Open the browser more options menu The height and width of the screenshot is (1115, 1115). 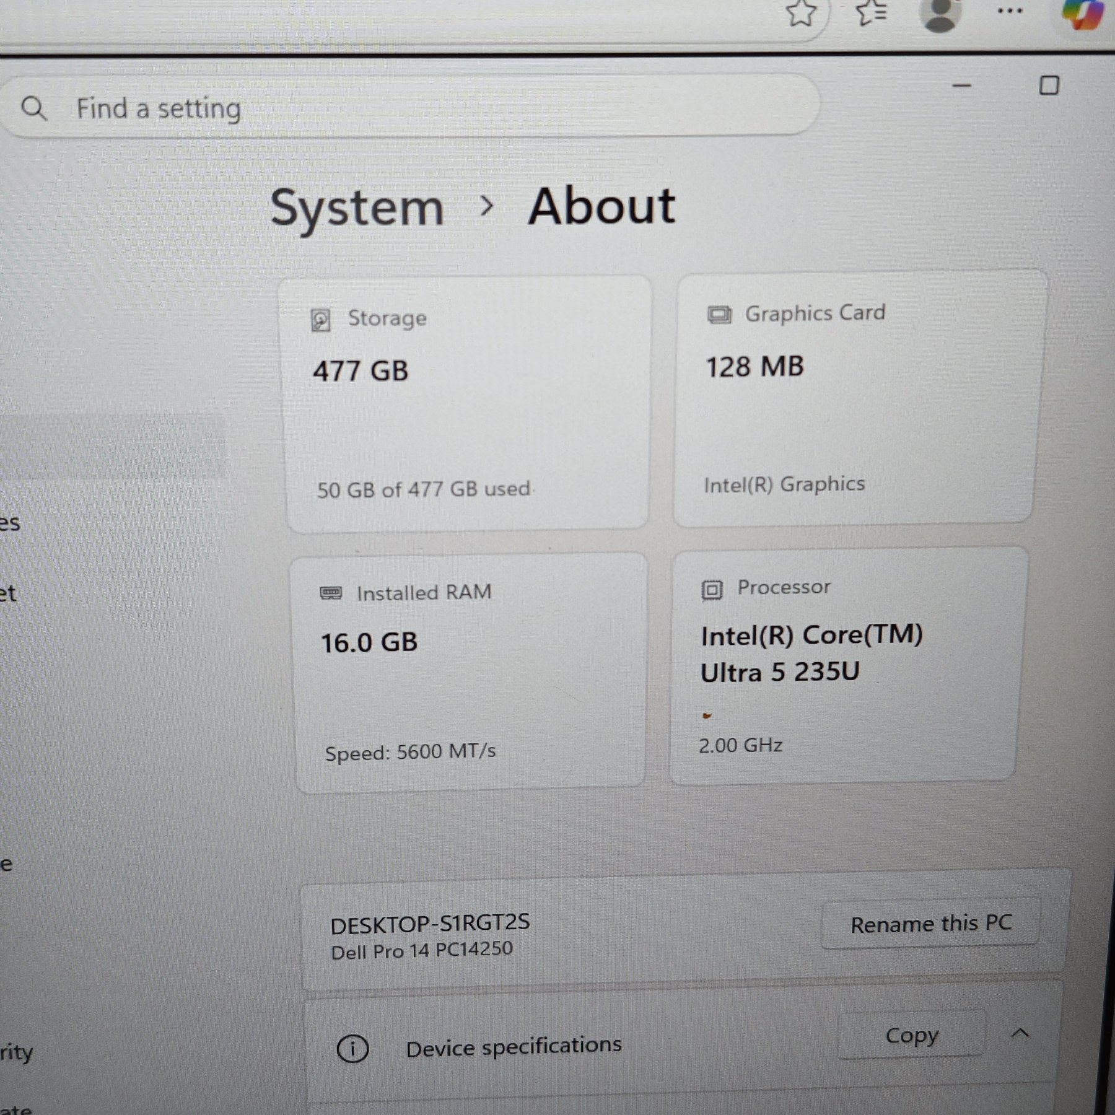1010,11
